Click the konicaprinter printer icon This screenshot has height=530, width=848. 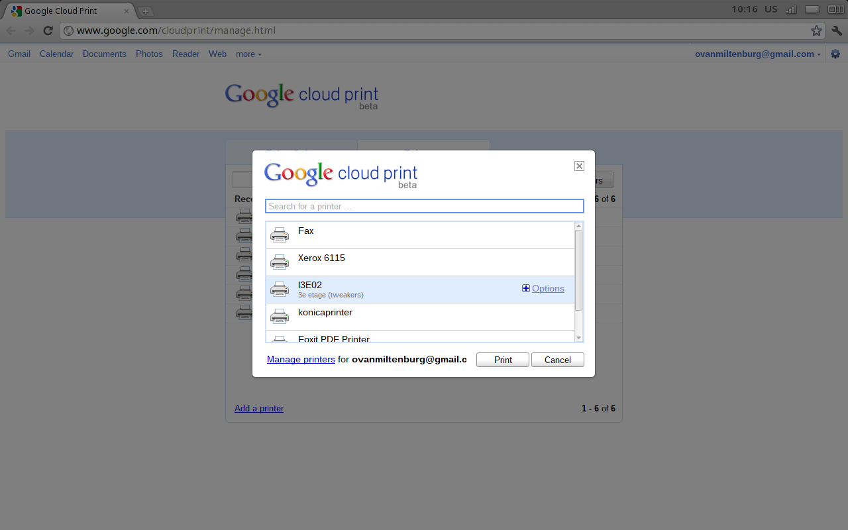click(x=280, y=317)
